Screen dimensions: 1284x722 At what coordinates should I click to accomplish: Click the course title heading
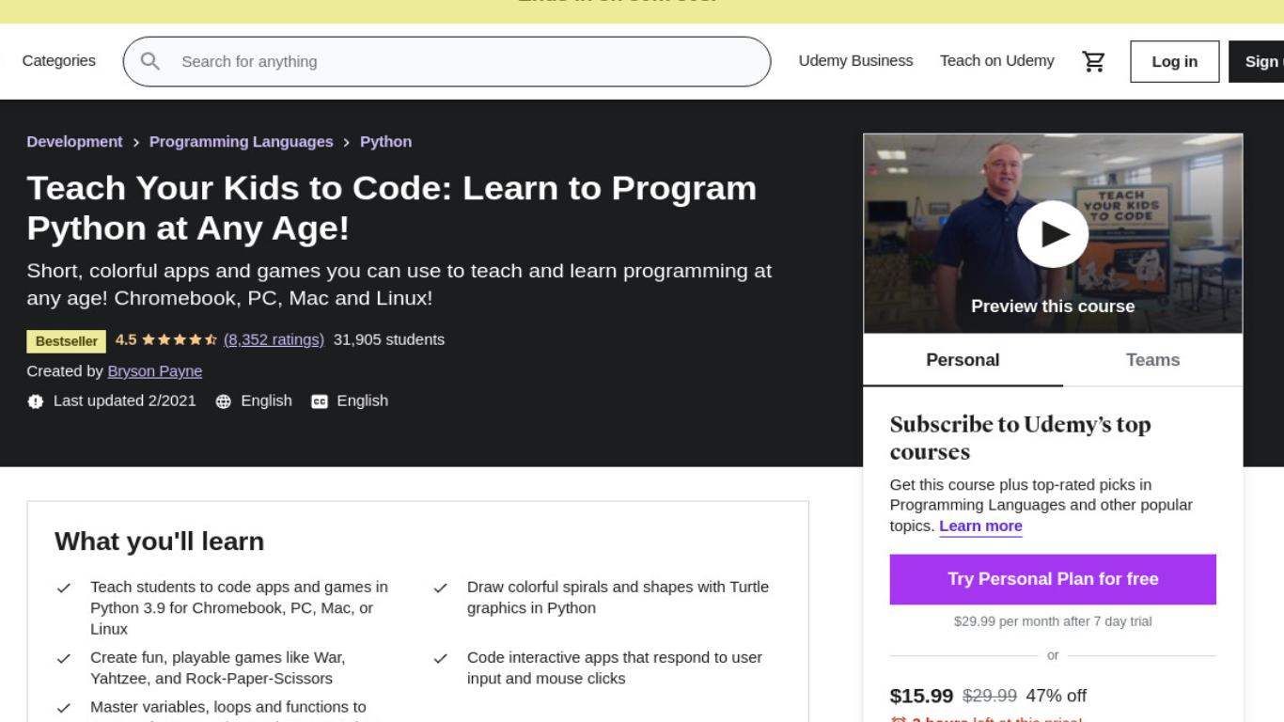point(392,208)
